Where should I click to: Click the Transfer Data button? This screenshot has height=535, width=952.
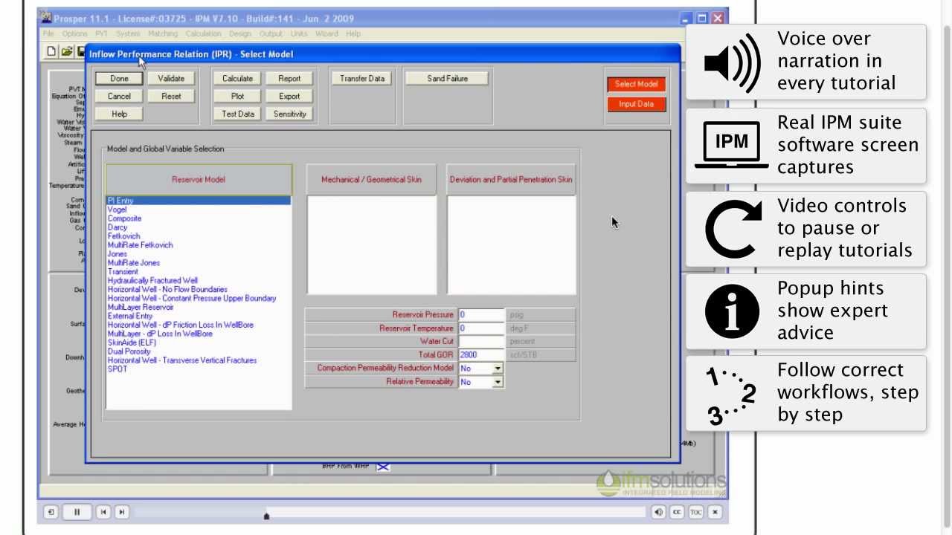362,78
